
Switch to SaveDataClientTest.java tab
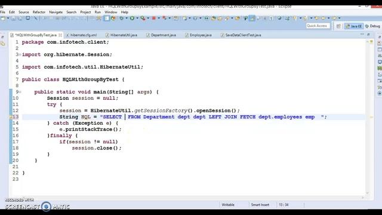point(241,35)
